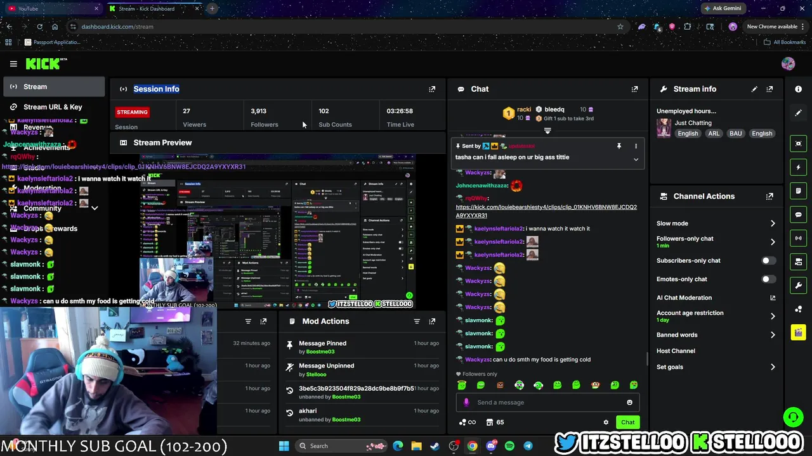812x456 pixels.
Task: Expand the Community sidebar chevron
Action: click(x=95, y=208)
